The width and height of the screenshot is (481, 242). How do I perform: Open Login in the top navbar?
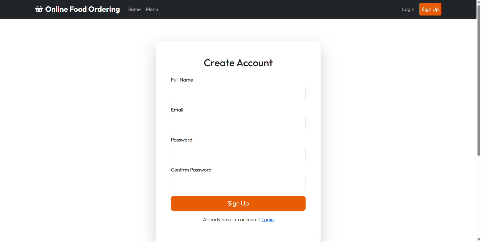click(408, 9)
